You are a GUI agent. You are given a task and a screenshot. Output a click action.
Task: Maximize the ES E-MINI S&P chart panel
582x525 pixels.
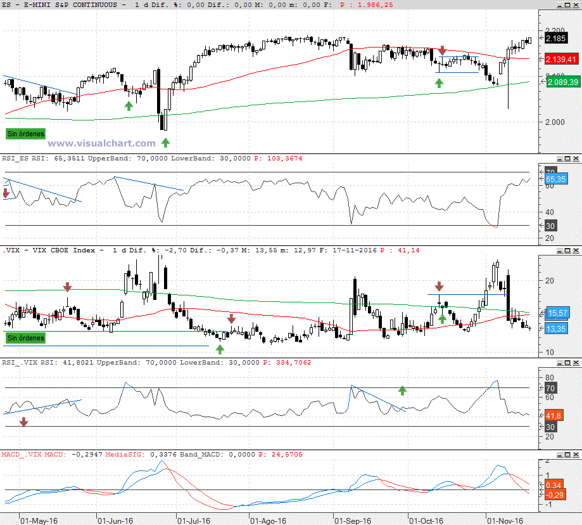568,5
